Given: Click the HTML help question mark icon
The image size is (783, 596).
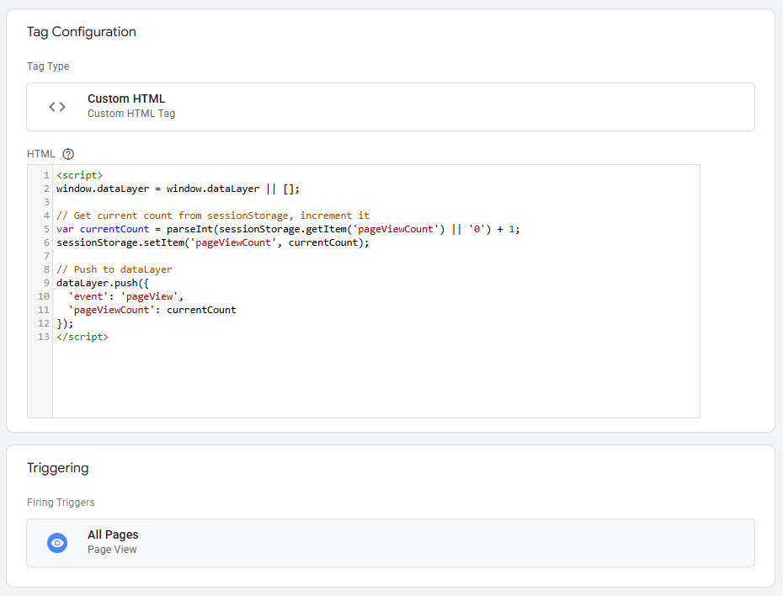Looking at the screenshot, I should click(x=68, y=154).
